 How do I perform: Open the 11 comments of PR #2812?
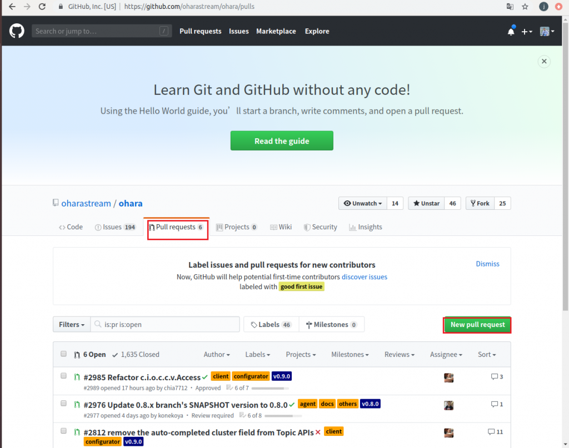point(495,432)
